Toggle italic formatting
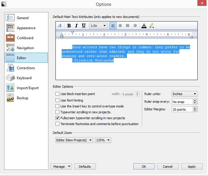Screen dimensions: 208x176 (x=76, y=26)
